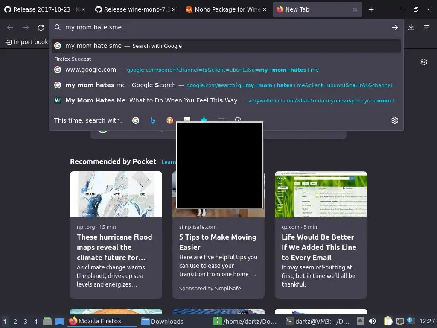Screen dimensions: 437x328
Task: Click the 12:27 clock in the taskbar
Action: 427,321
